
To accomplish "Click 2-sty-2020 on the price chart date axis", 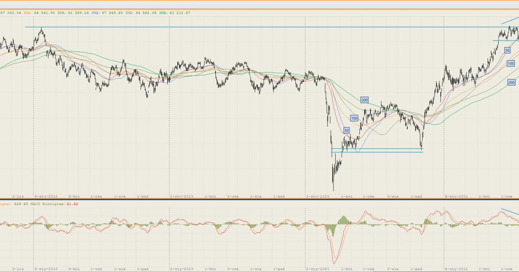I will point(318,196).
